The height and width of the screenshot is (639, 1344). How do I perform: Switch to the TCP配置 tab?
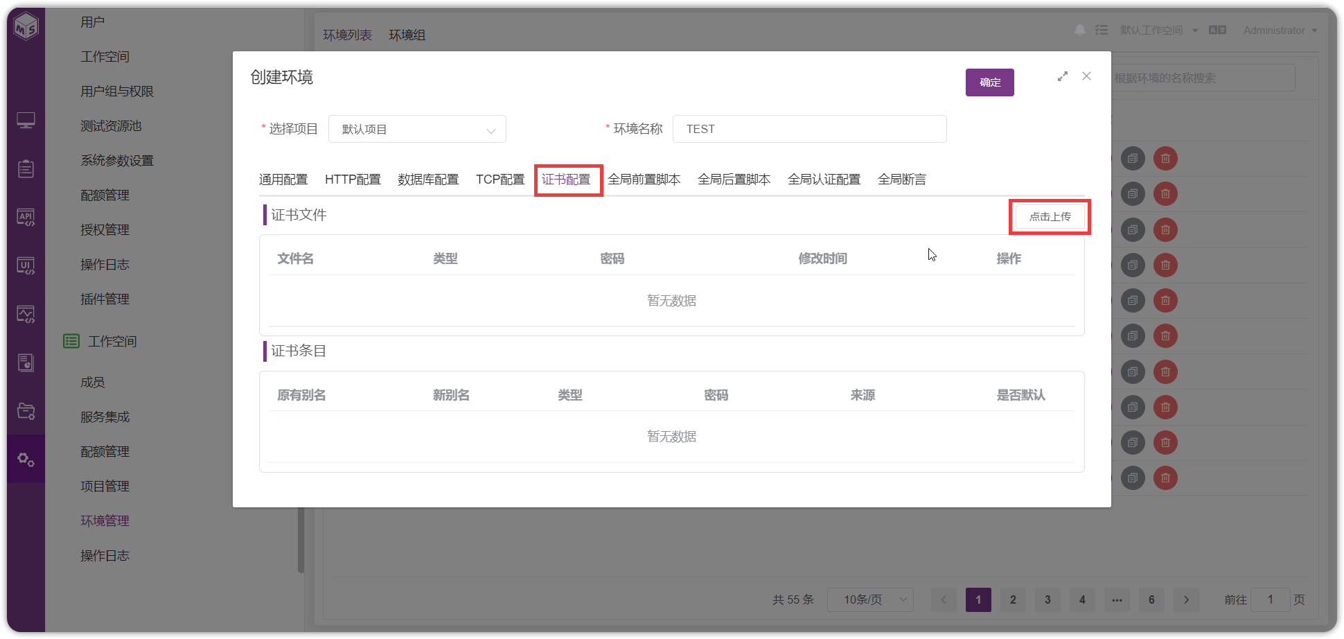pos(500,180)
